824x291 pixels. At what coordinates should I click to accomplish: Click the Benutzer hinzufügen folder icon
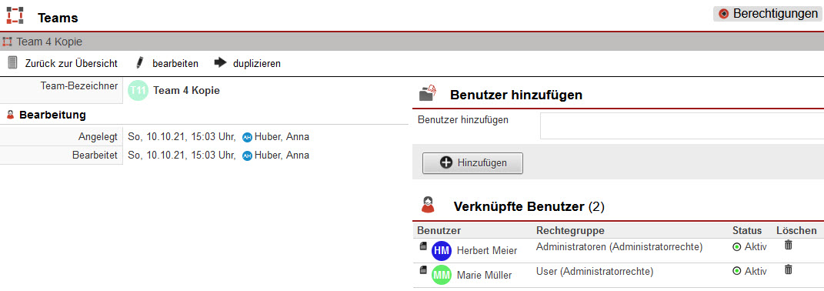tap(428, 92)
